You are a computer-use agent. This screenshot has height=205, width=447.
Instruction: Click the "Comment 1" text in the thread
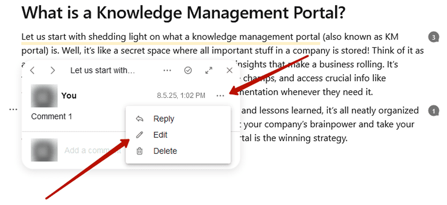point(52,117)
